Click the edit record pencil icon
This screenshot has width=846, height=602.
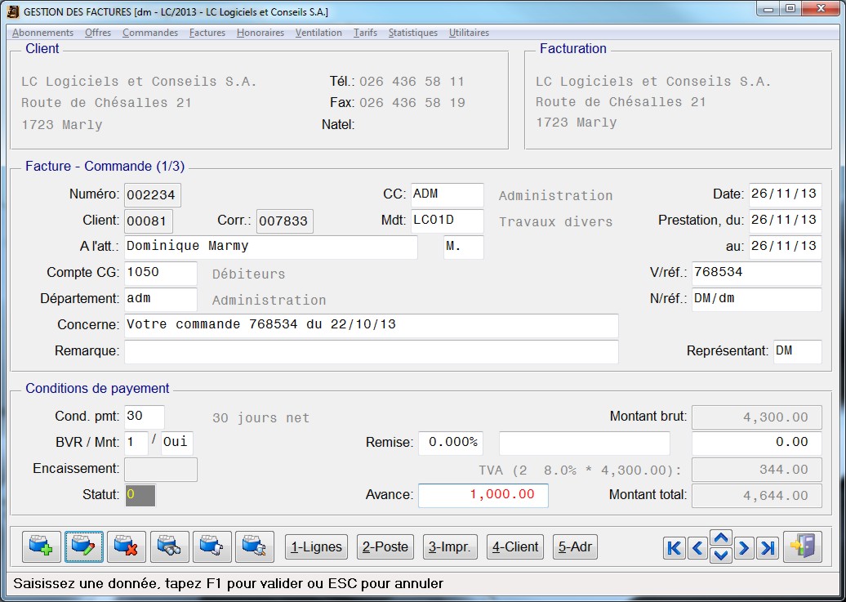84,547
